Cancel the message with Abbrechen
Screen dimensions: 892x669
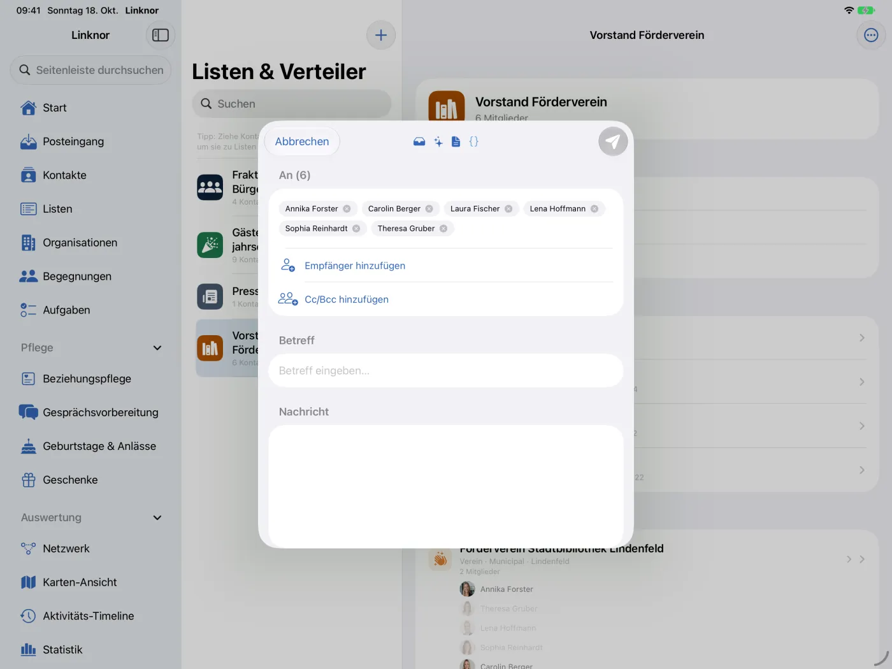pos(302,141)
